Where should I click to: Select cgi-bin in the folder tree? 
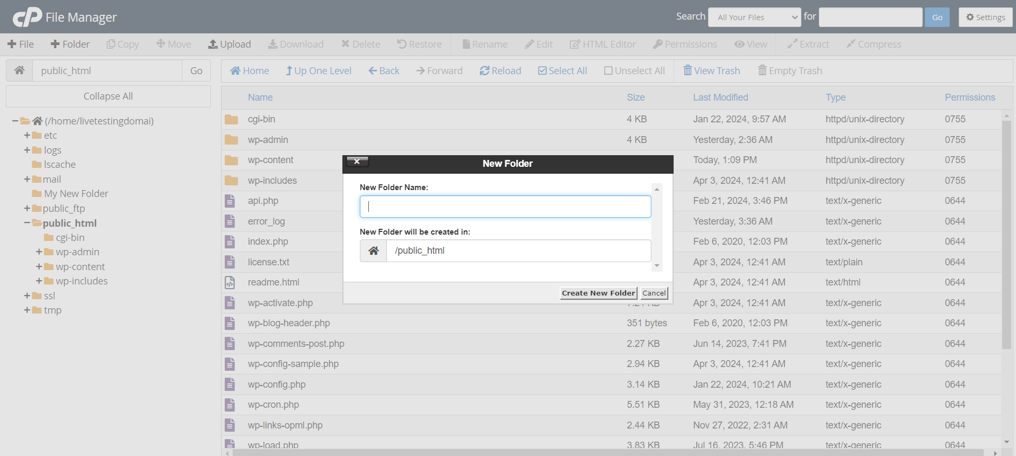tap(70, 238)
